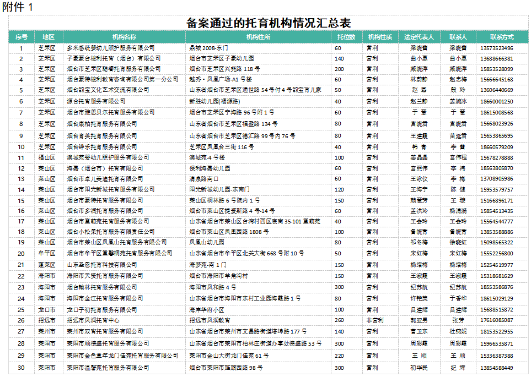Select the '机构性质' column header

380,37
